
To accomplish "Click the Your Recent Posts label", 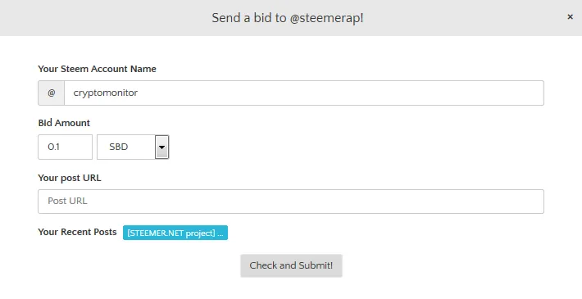I will pyautogui.click(x=77, y=232).
